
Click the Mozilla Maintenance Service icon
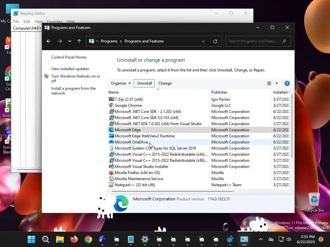pos(111,178)
